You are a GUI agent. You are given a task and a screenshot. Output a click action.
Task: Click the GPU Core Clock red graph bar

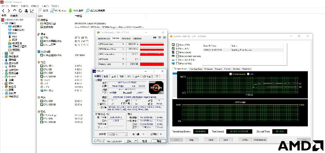pos(152,44)
